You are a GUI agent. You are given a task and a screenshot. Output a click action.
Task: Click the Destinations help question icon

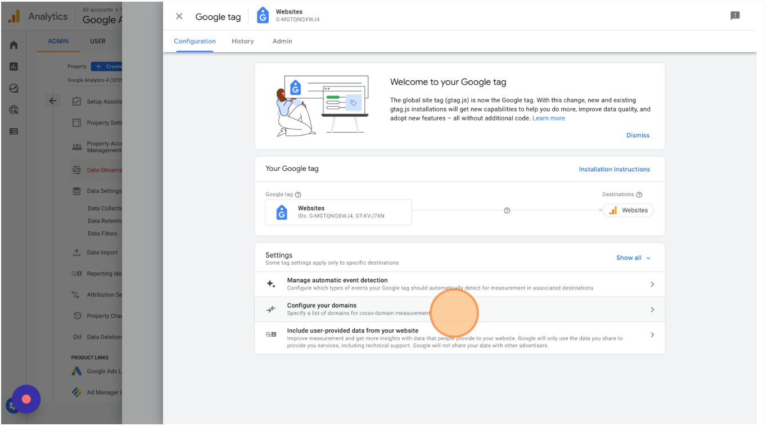tap(639, 195)
